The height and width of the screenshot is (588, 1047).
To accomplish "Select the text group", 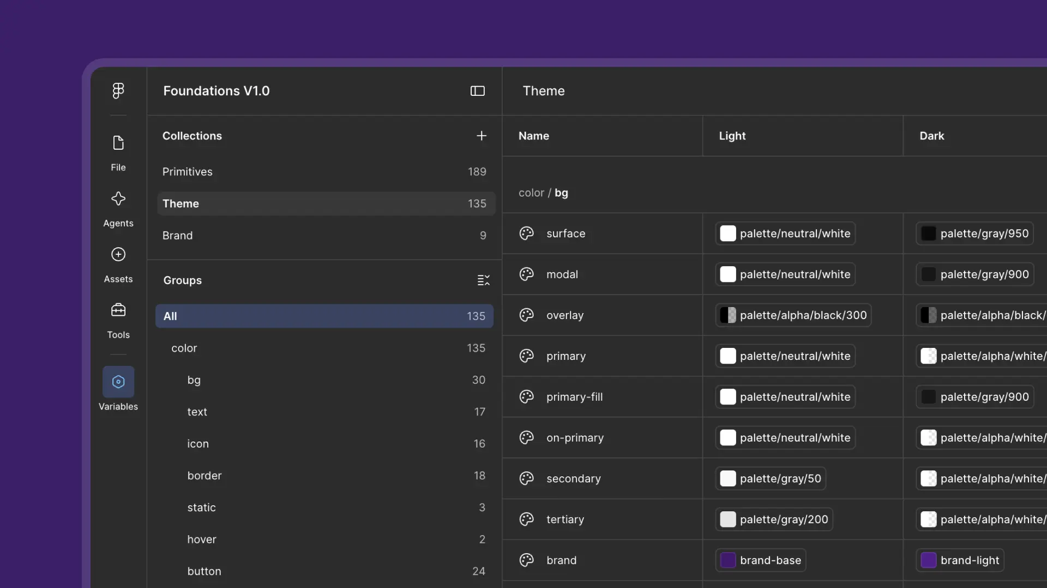I will (x=324, y=412).
